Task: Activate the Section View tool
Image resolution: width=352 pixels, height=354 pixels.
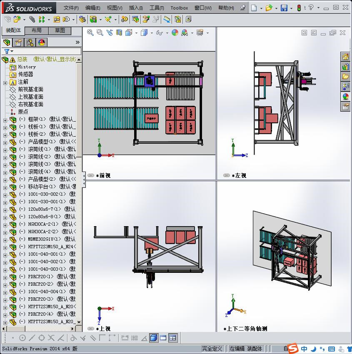Action: coord(119,33)
